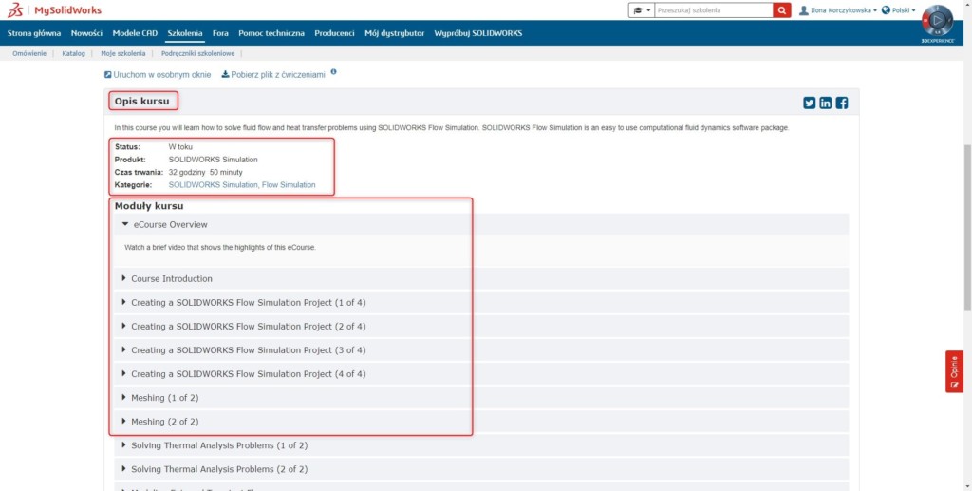
Task: Open Ilona Korczykowska user menu
Action: pyautogui.click(x=837, y=10)
